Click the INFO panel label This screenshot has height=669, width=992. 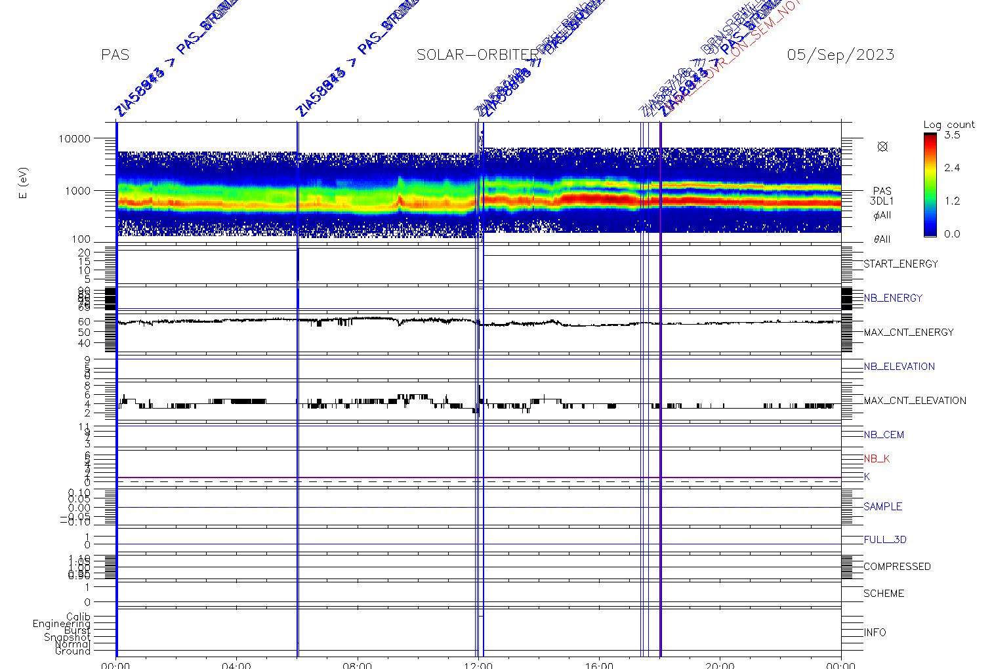pos(875,632)
